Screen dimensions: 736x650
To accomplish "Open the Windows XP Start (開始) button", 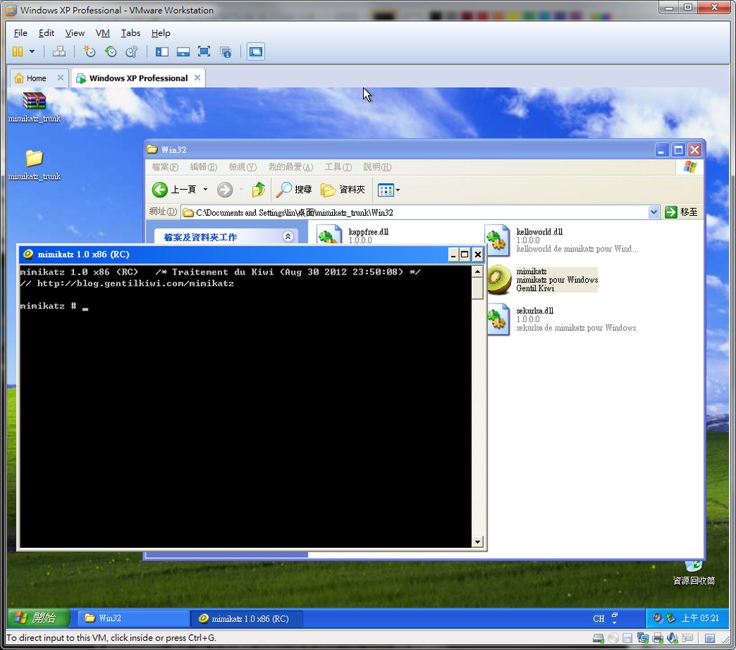I will coord(39,618).
